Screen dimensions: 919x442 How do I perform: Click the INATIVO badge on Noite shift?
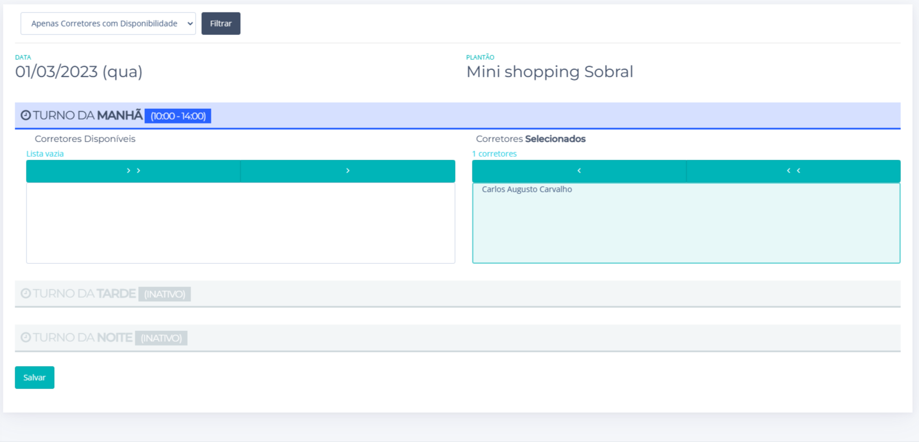point(161,338)
